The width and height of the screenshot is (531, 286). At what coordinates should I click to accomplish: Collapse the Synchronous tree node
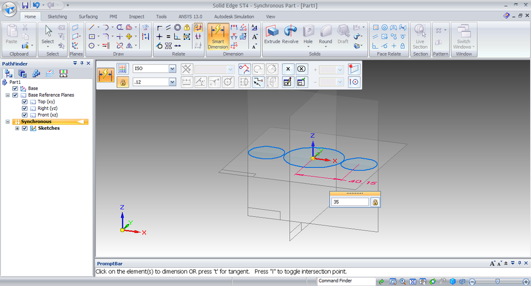point(7,121)
